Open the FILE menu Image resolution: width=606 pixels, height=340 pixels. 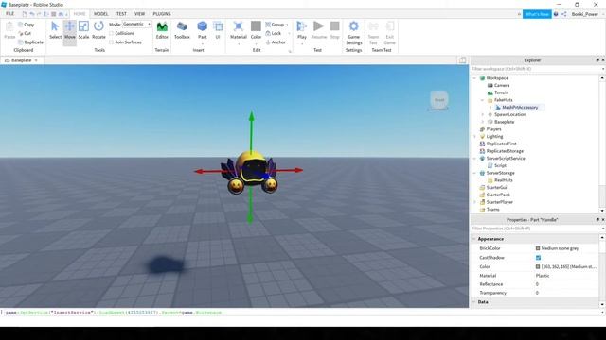(x=10, y=14)
